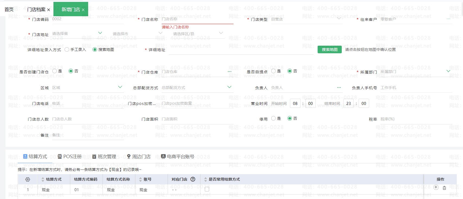
Task: Select 手工录入 address entry mode
Action: click(67, 49)
